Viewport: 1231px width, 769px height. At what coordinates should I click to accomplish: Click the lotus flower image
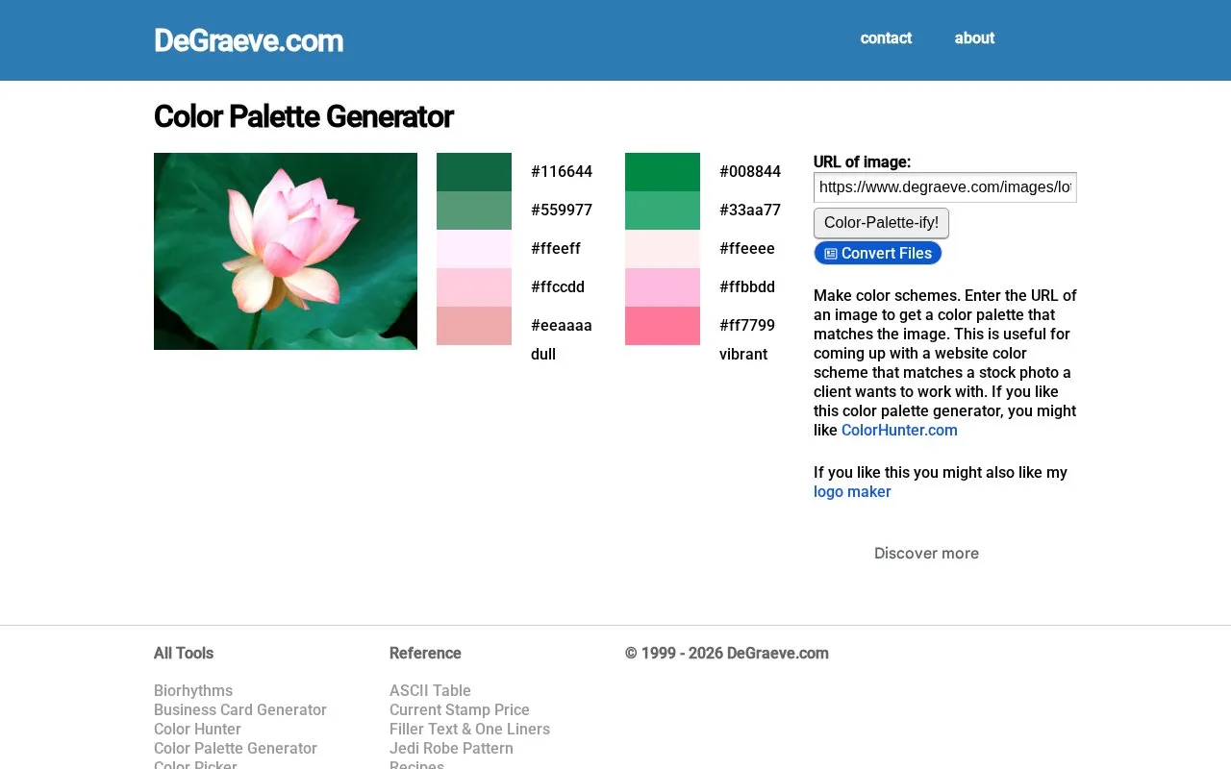click(286, 251)
